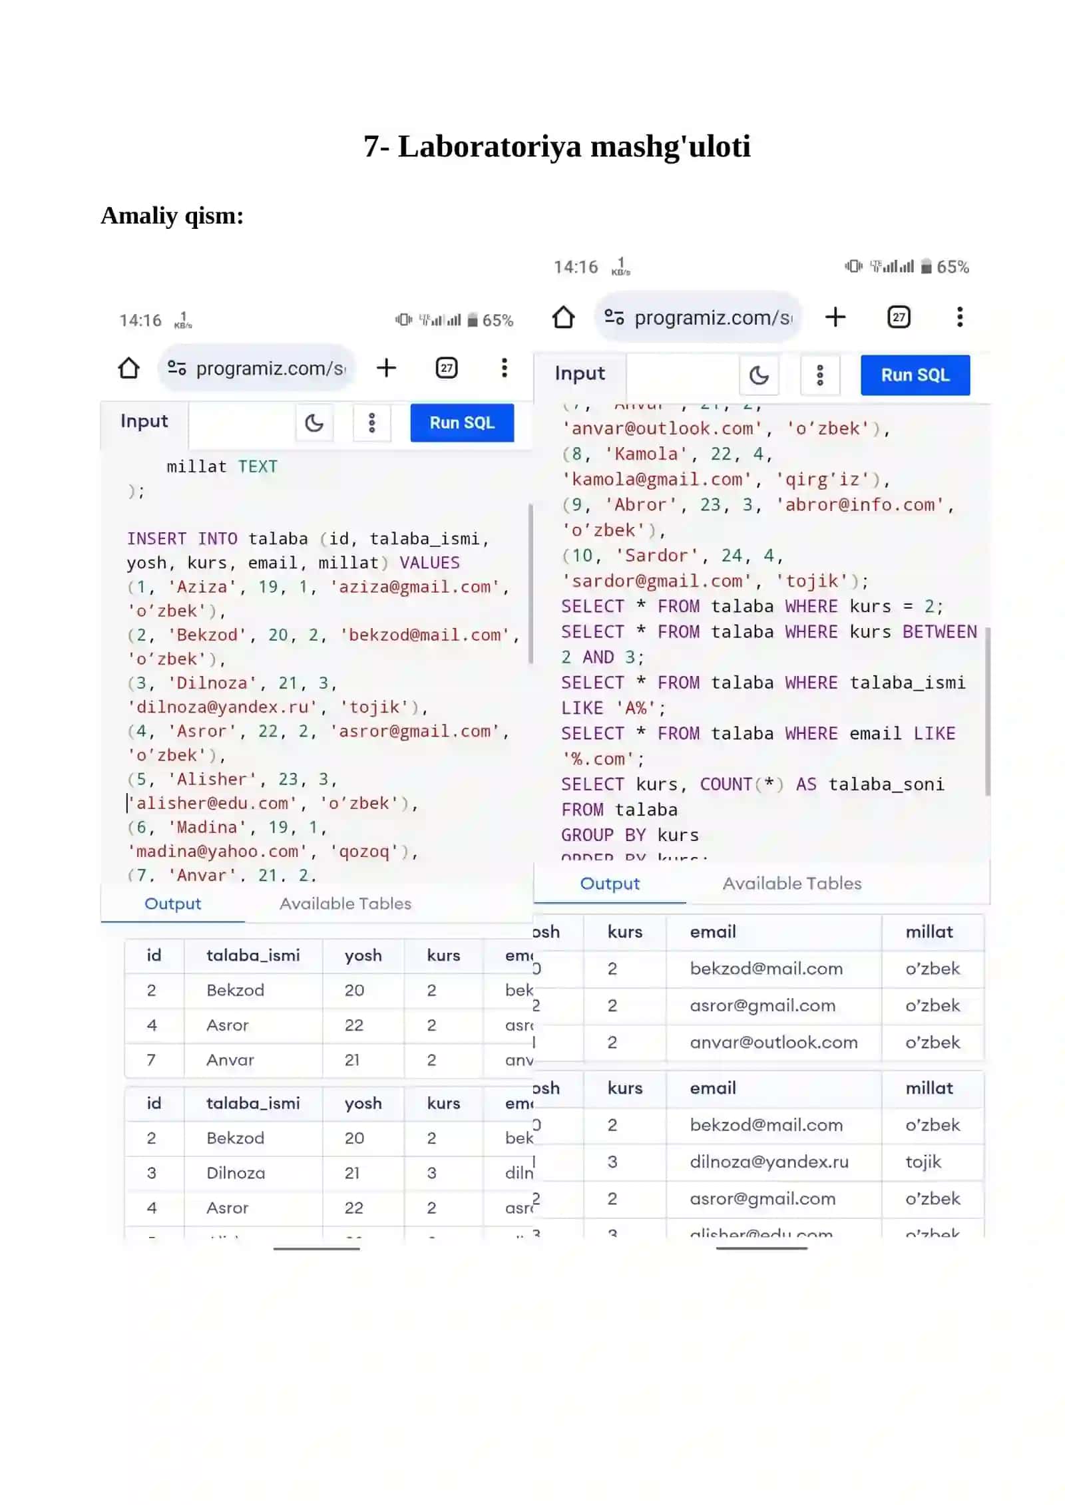Click left editor vertical scrollbar

pos(530,584)
